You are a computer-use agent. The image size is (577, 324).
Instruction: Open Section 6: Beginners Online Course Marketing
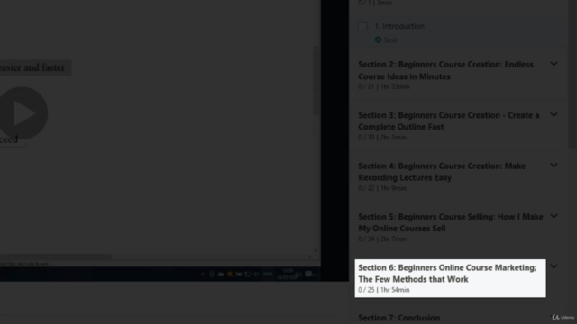(450, 278)
